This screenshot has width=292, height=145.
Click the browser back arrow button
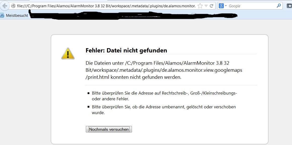[5, 6]
